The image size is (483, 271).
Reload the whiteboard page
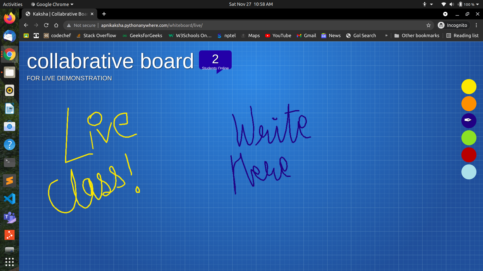click(46, 25)
